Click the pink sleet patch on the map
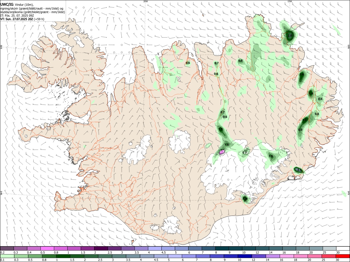Screen dimensions: 350x262 (222, 151)
